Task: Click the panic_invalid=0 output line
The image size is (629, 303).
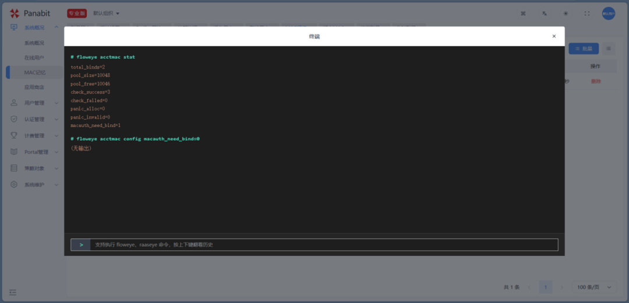Action: point(90,117)
